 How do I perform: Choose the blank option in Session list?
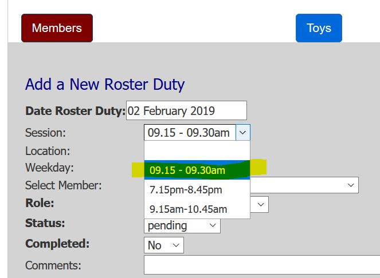coord(197,150)
